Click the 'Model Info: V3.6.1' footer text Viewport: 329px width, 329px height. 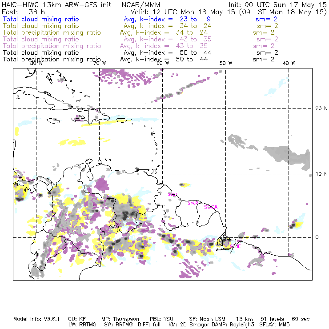pyautogui.click(x=36, y=319)
